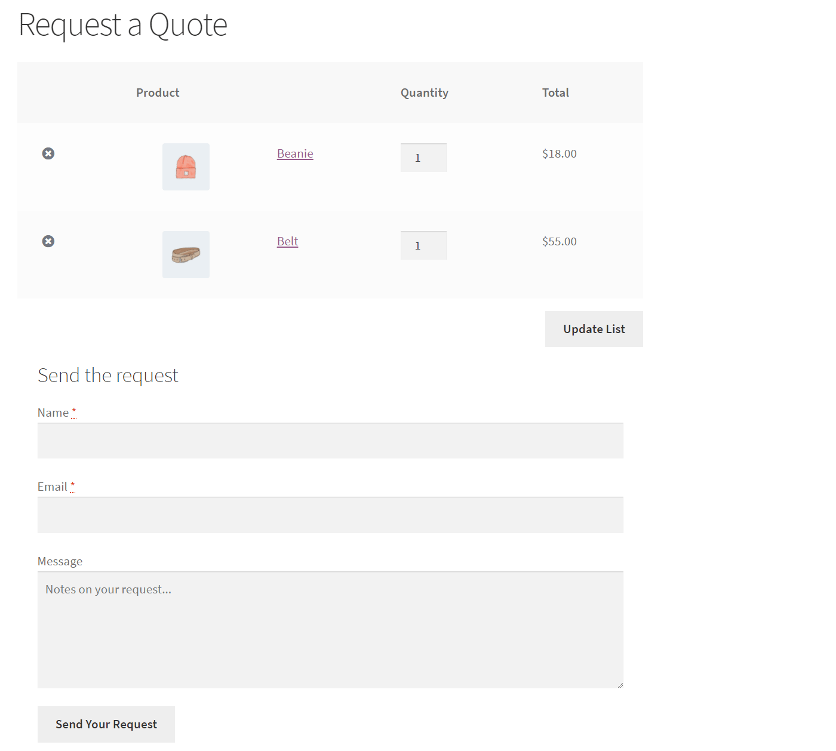Click the Send the request heading
The image size is (836, 751).
click(x=107, y=375)
